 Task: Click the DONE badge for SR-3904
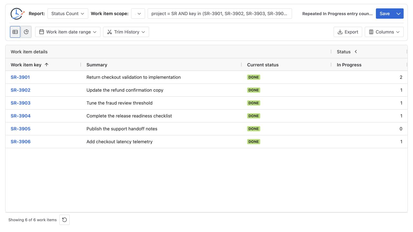(x=254, y=116)
